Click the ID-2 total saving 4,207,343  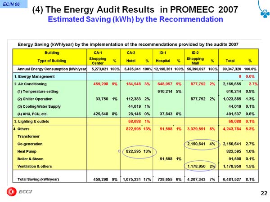(x=196, y=180)
